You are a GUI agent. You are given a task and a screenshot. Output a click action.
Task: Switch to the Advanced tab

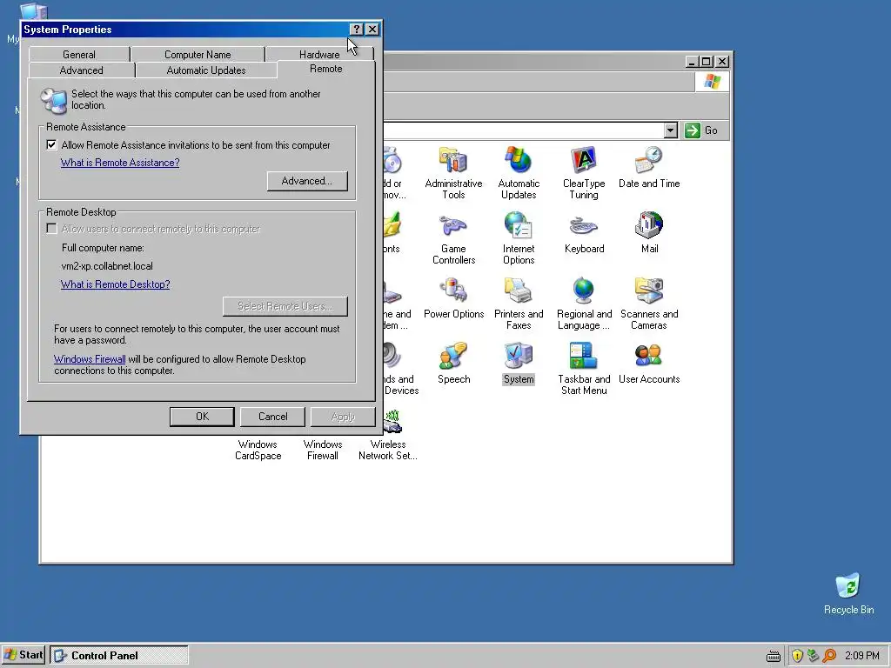(81, 70)
